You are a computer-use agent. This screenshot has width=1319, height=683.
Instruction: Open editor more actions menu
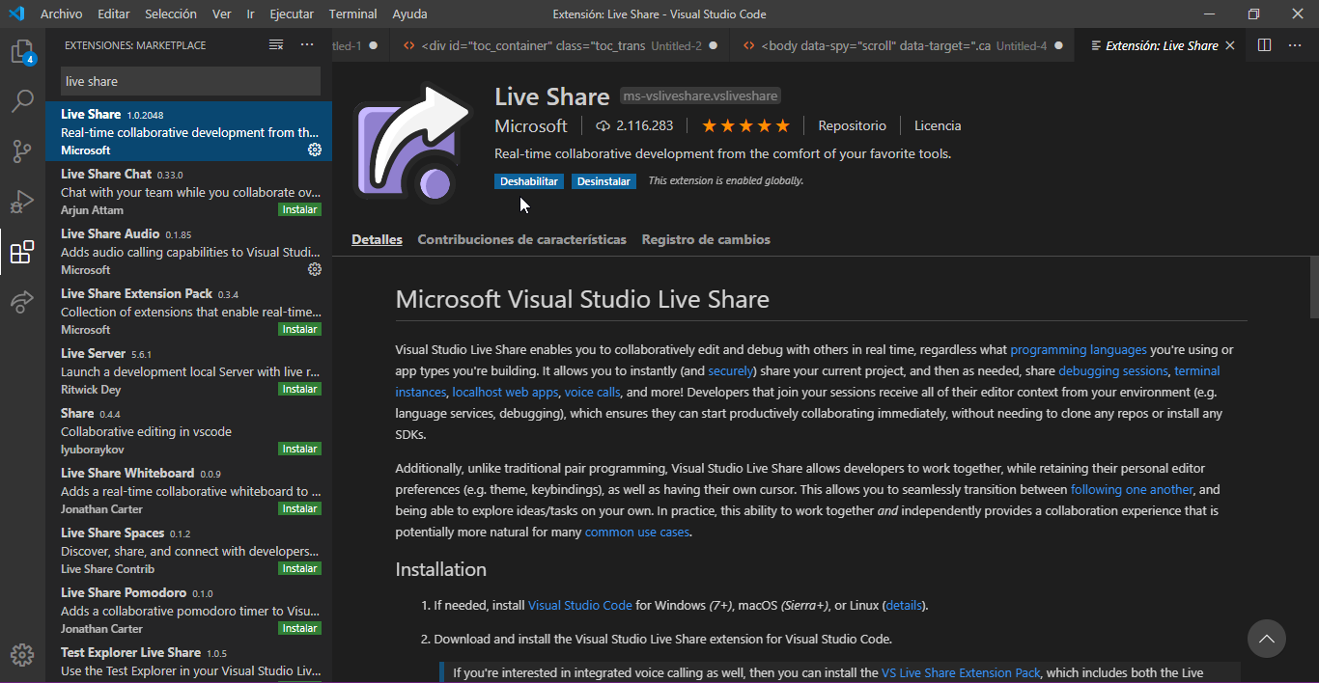(1296, 45)
